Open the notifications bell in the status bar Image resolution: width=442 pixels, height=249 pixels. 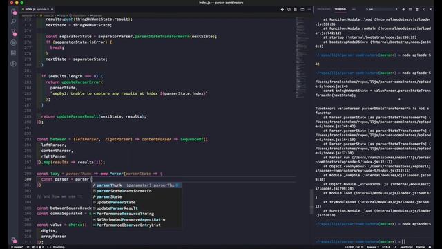tap(430, 247)
